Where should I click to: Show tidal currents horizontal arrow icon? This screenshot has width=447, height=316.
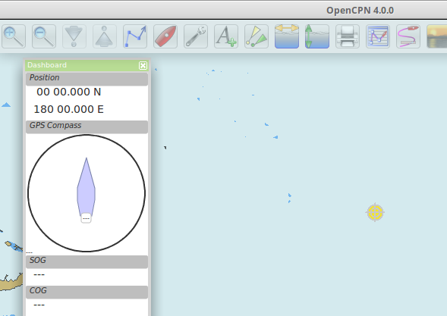(287, 36)
